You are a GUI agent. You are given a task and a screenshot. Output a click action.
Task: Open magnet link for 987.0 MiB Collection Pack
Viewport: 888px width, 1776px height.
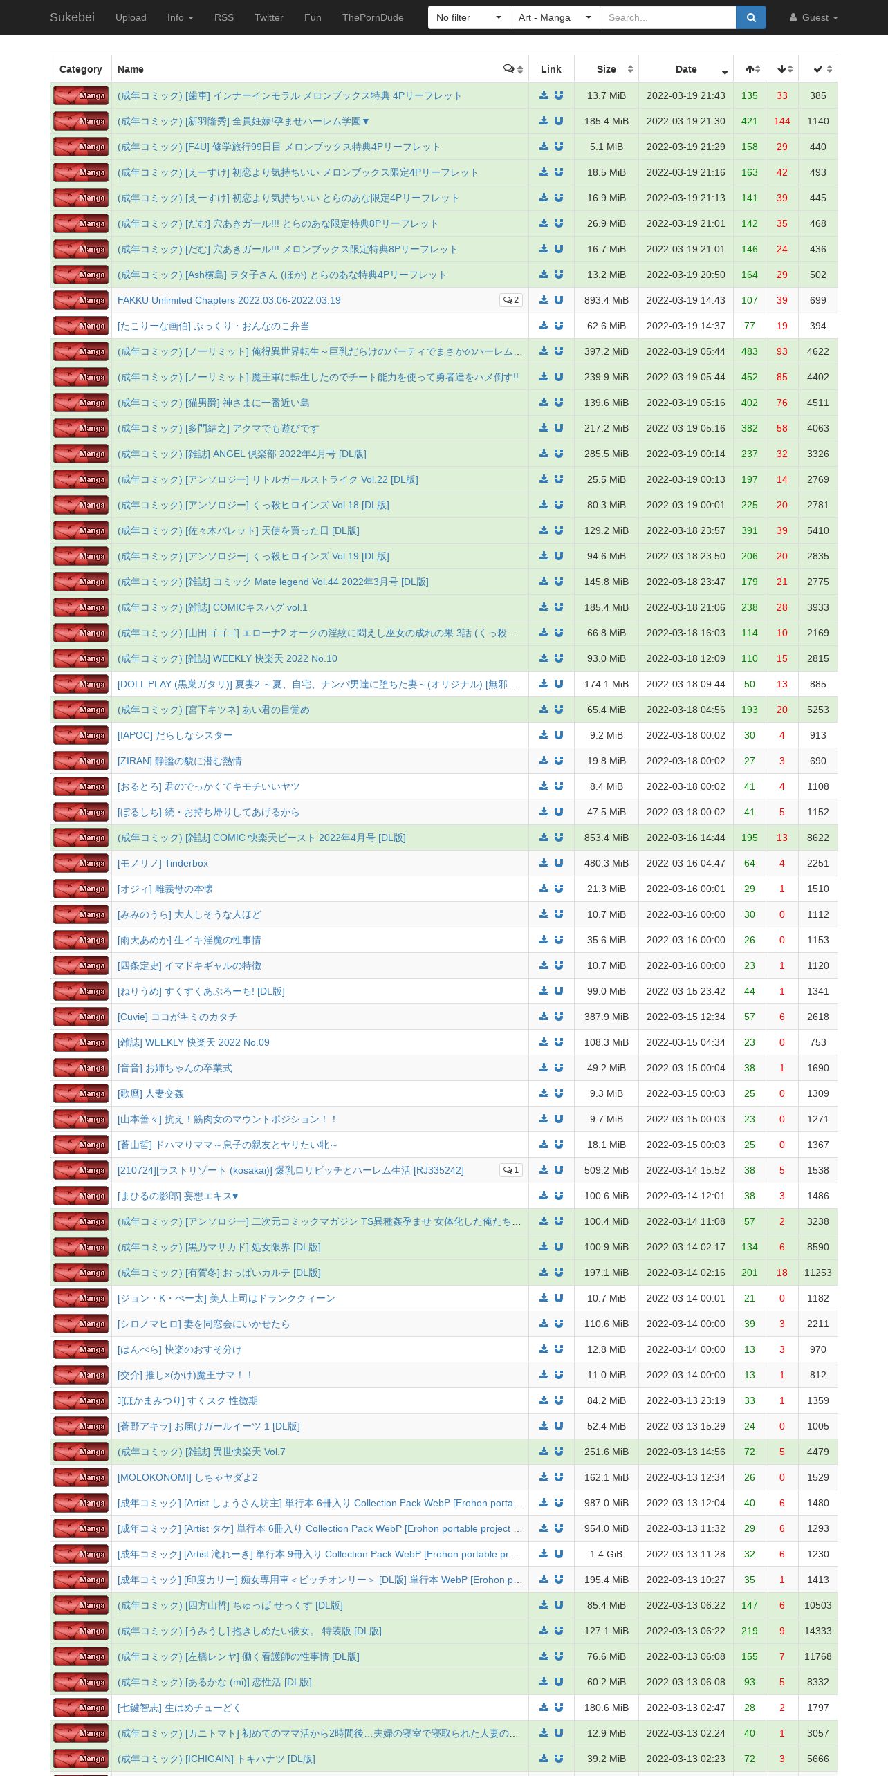click(x=559, y=1503)
